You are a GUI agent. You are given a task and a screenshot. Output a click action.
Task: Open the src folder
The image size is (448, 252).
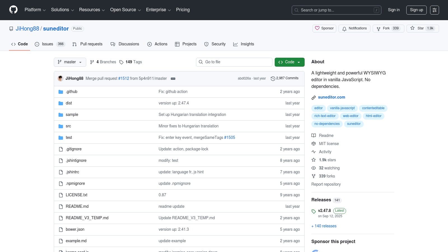(68, 126)
